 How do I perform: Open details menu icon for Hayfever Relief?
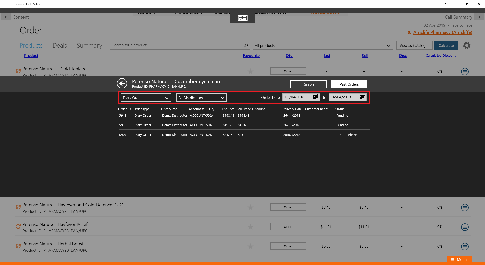(465, 227)
